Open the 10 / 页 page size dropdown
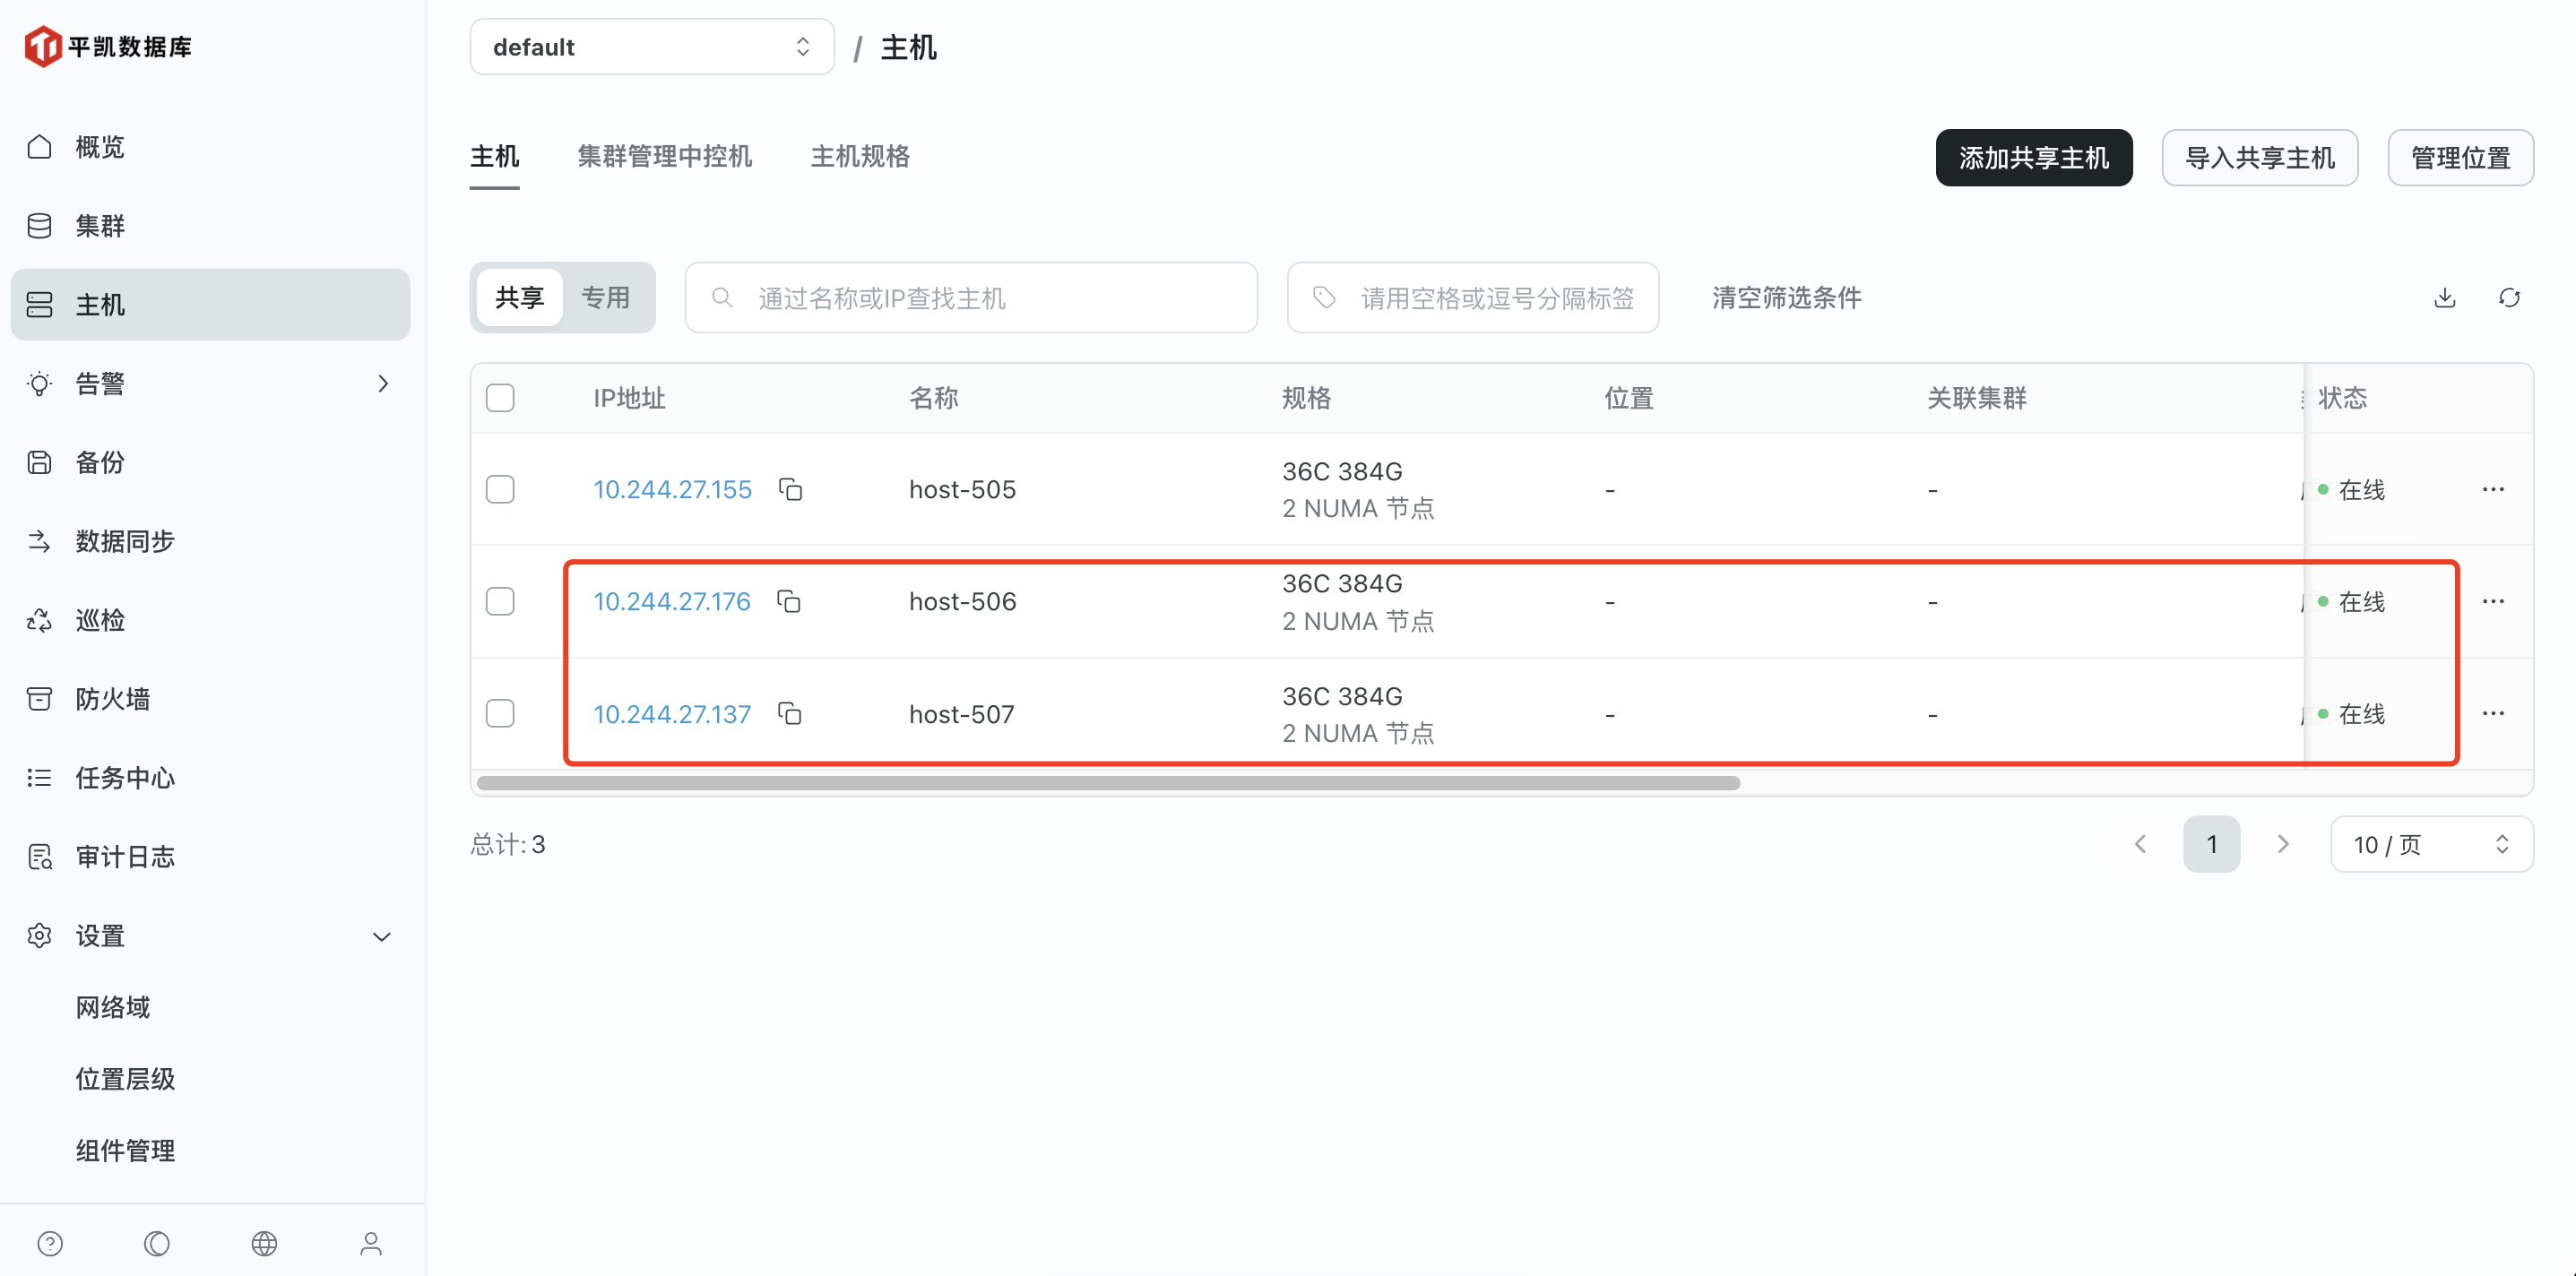The height and width of the screenshot is (1276, 2576). (2430, 845)
